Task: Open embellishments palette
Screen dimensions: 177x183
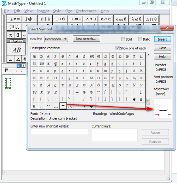Action: tap(45, 19)
